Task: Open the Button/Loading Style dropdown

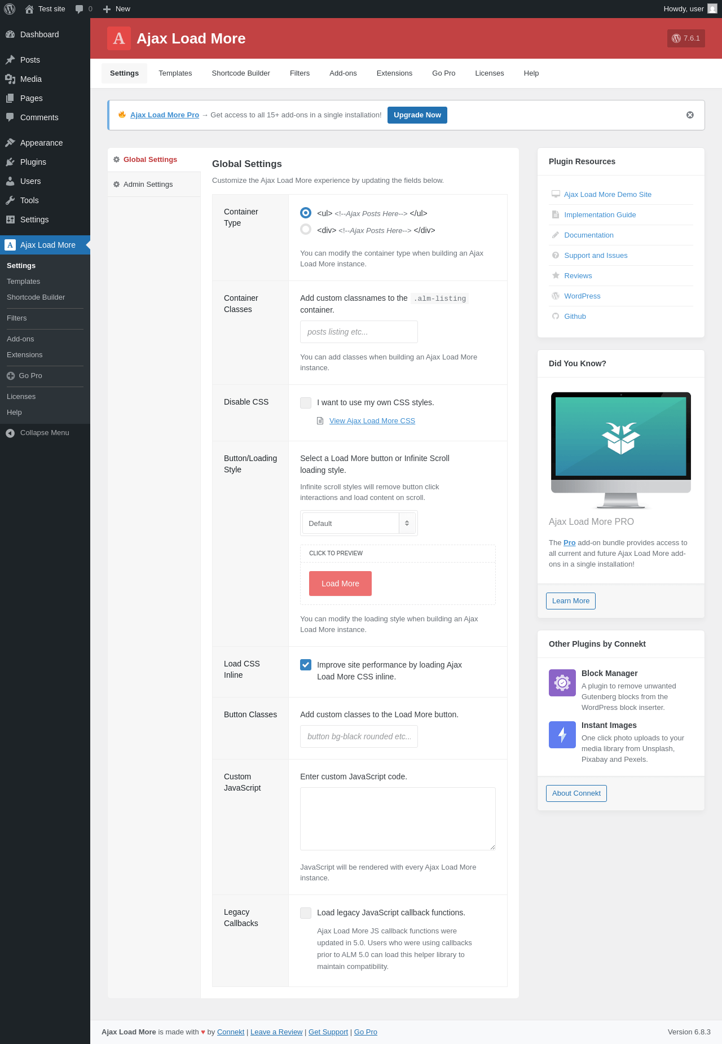Action: [359, 523]
